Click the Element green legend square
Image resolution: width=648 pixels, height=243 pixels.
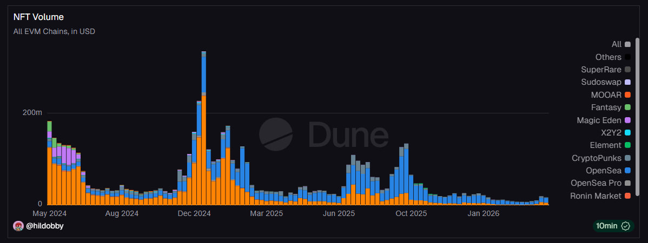click(627, 145)
